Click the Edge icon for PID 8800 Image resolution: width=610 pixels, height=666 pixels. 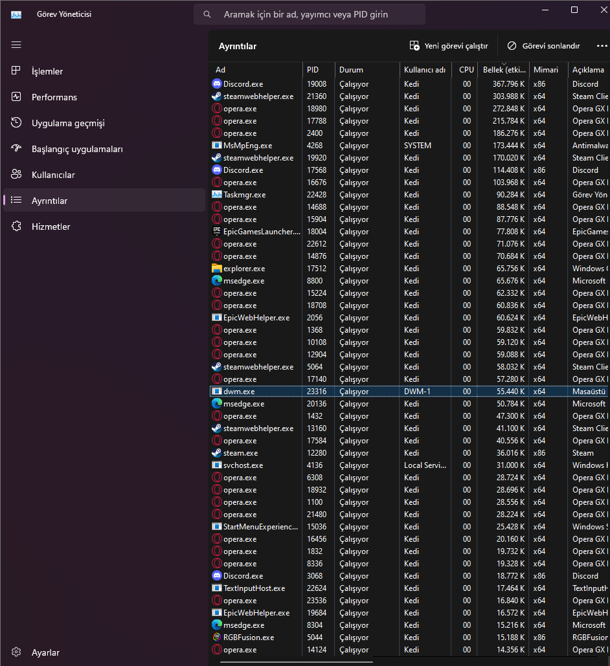click(217, 281)
